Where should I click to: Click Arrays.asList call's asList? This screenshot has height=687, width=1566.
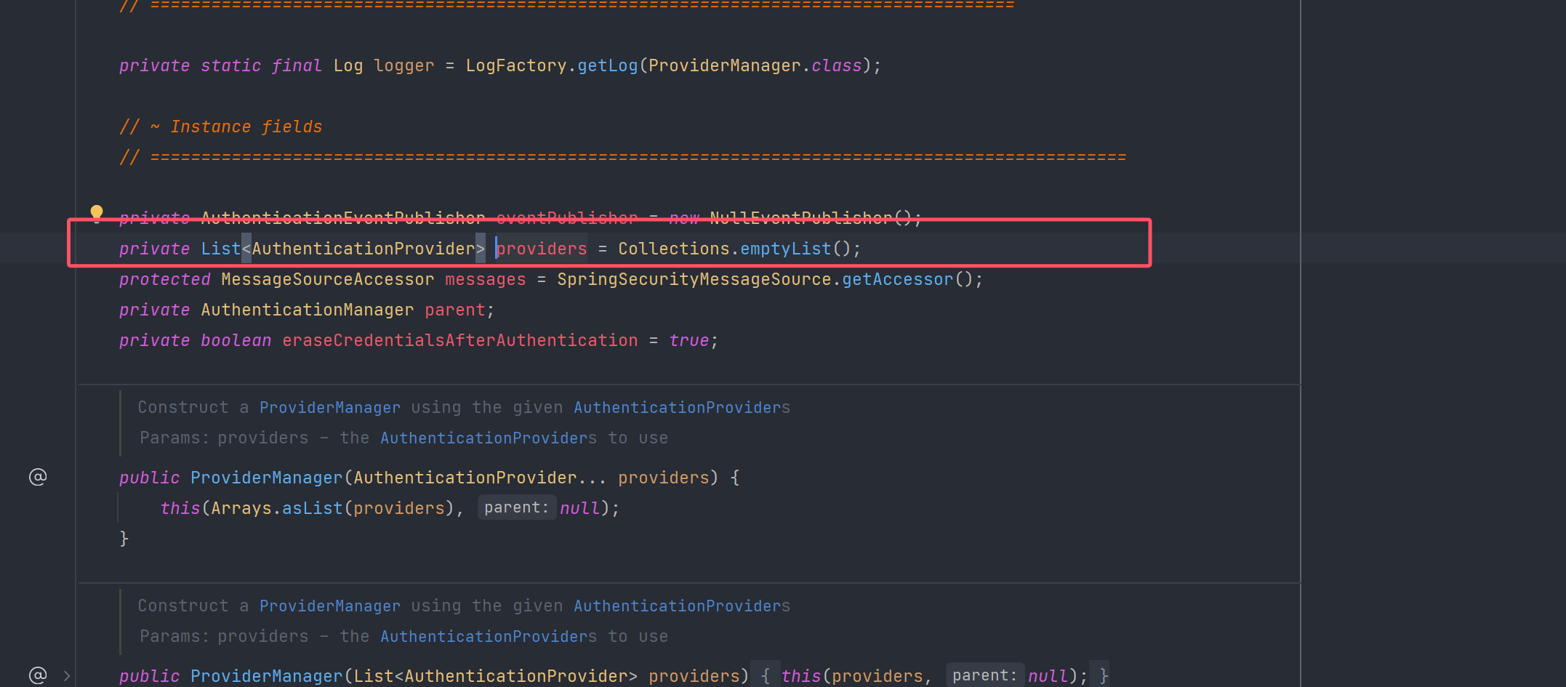pyautogui.click(x=313, y=508)
